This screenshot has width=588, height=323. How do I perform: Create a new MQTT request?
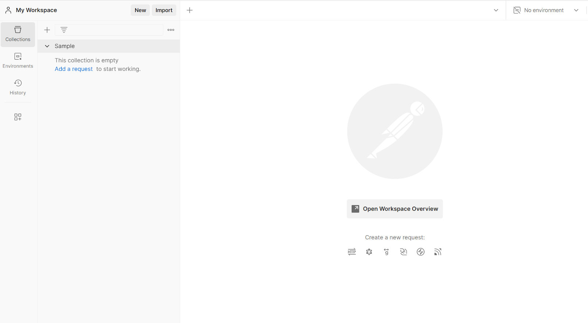tap(438, 252)
